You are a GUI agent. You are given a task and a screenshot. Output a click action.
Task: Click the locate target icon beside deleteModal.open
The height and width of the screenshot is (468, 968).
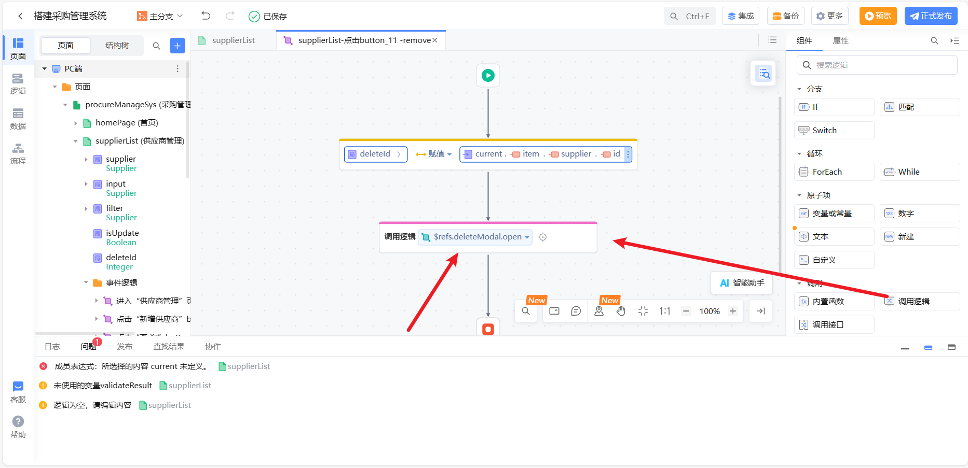point(543,237)
